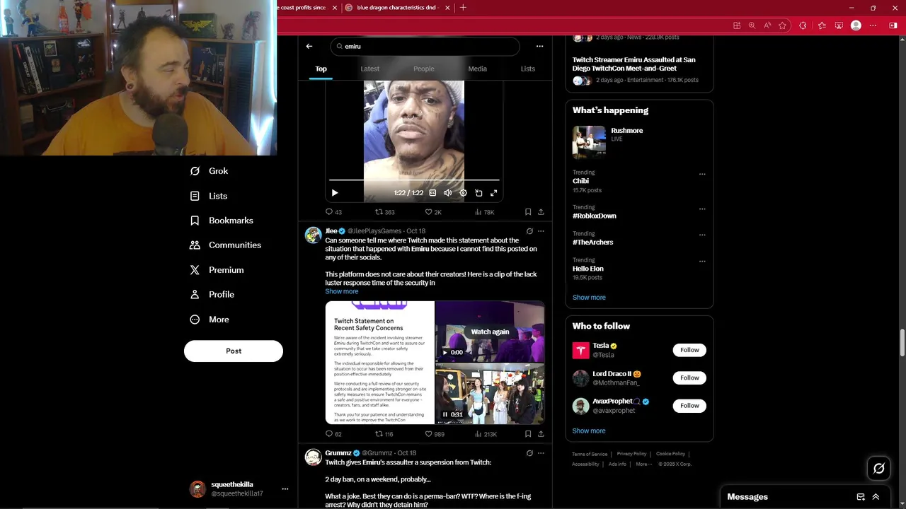Expand the Messages drawer
906x509 pixels.
point(876,497)
